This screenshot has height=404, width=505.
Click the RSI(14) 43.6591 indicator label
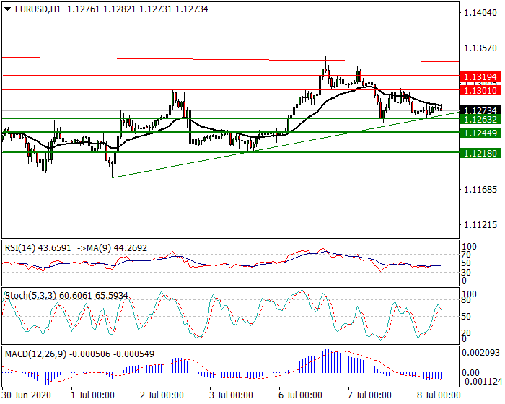pos(38,247)
